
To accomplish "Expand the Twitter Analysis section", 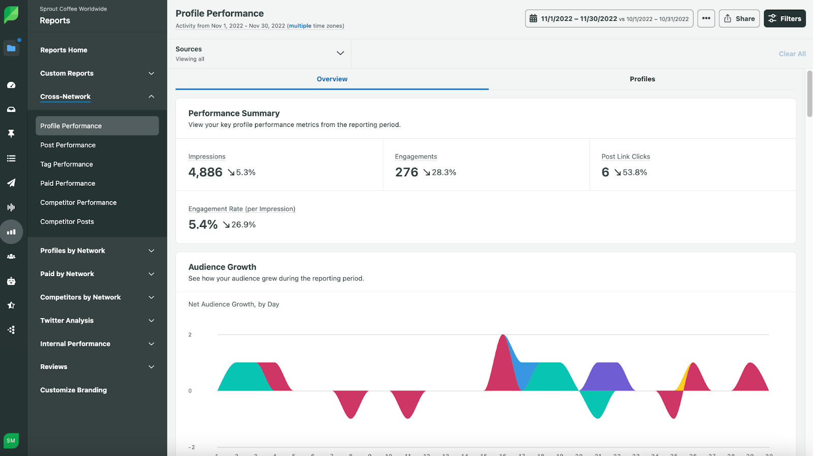I will click(151, 320).
